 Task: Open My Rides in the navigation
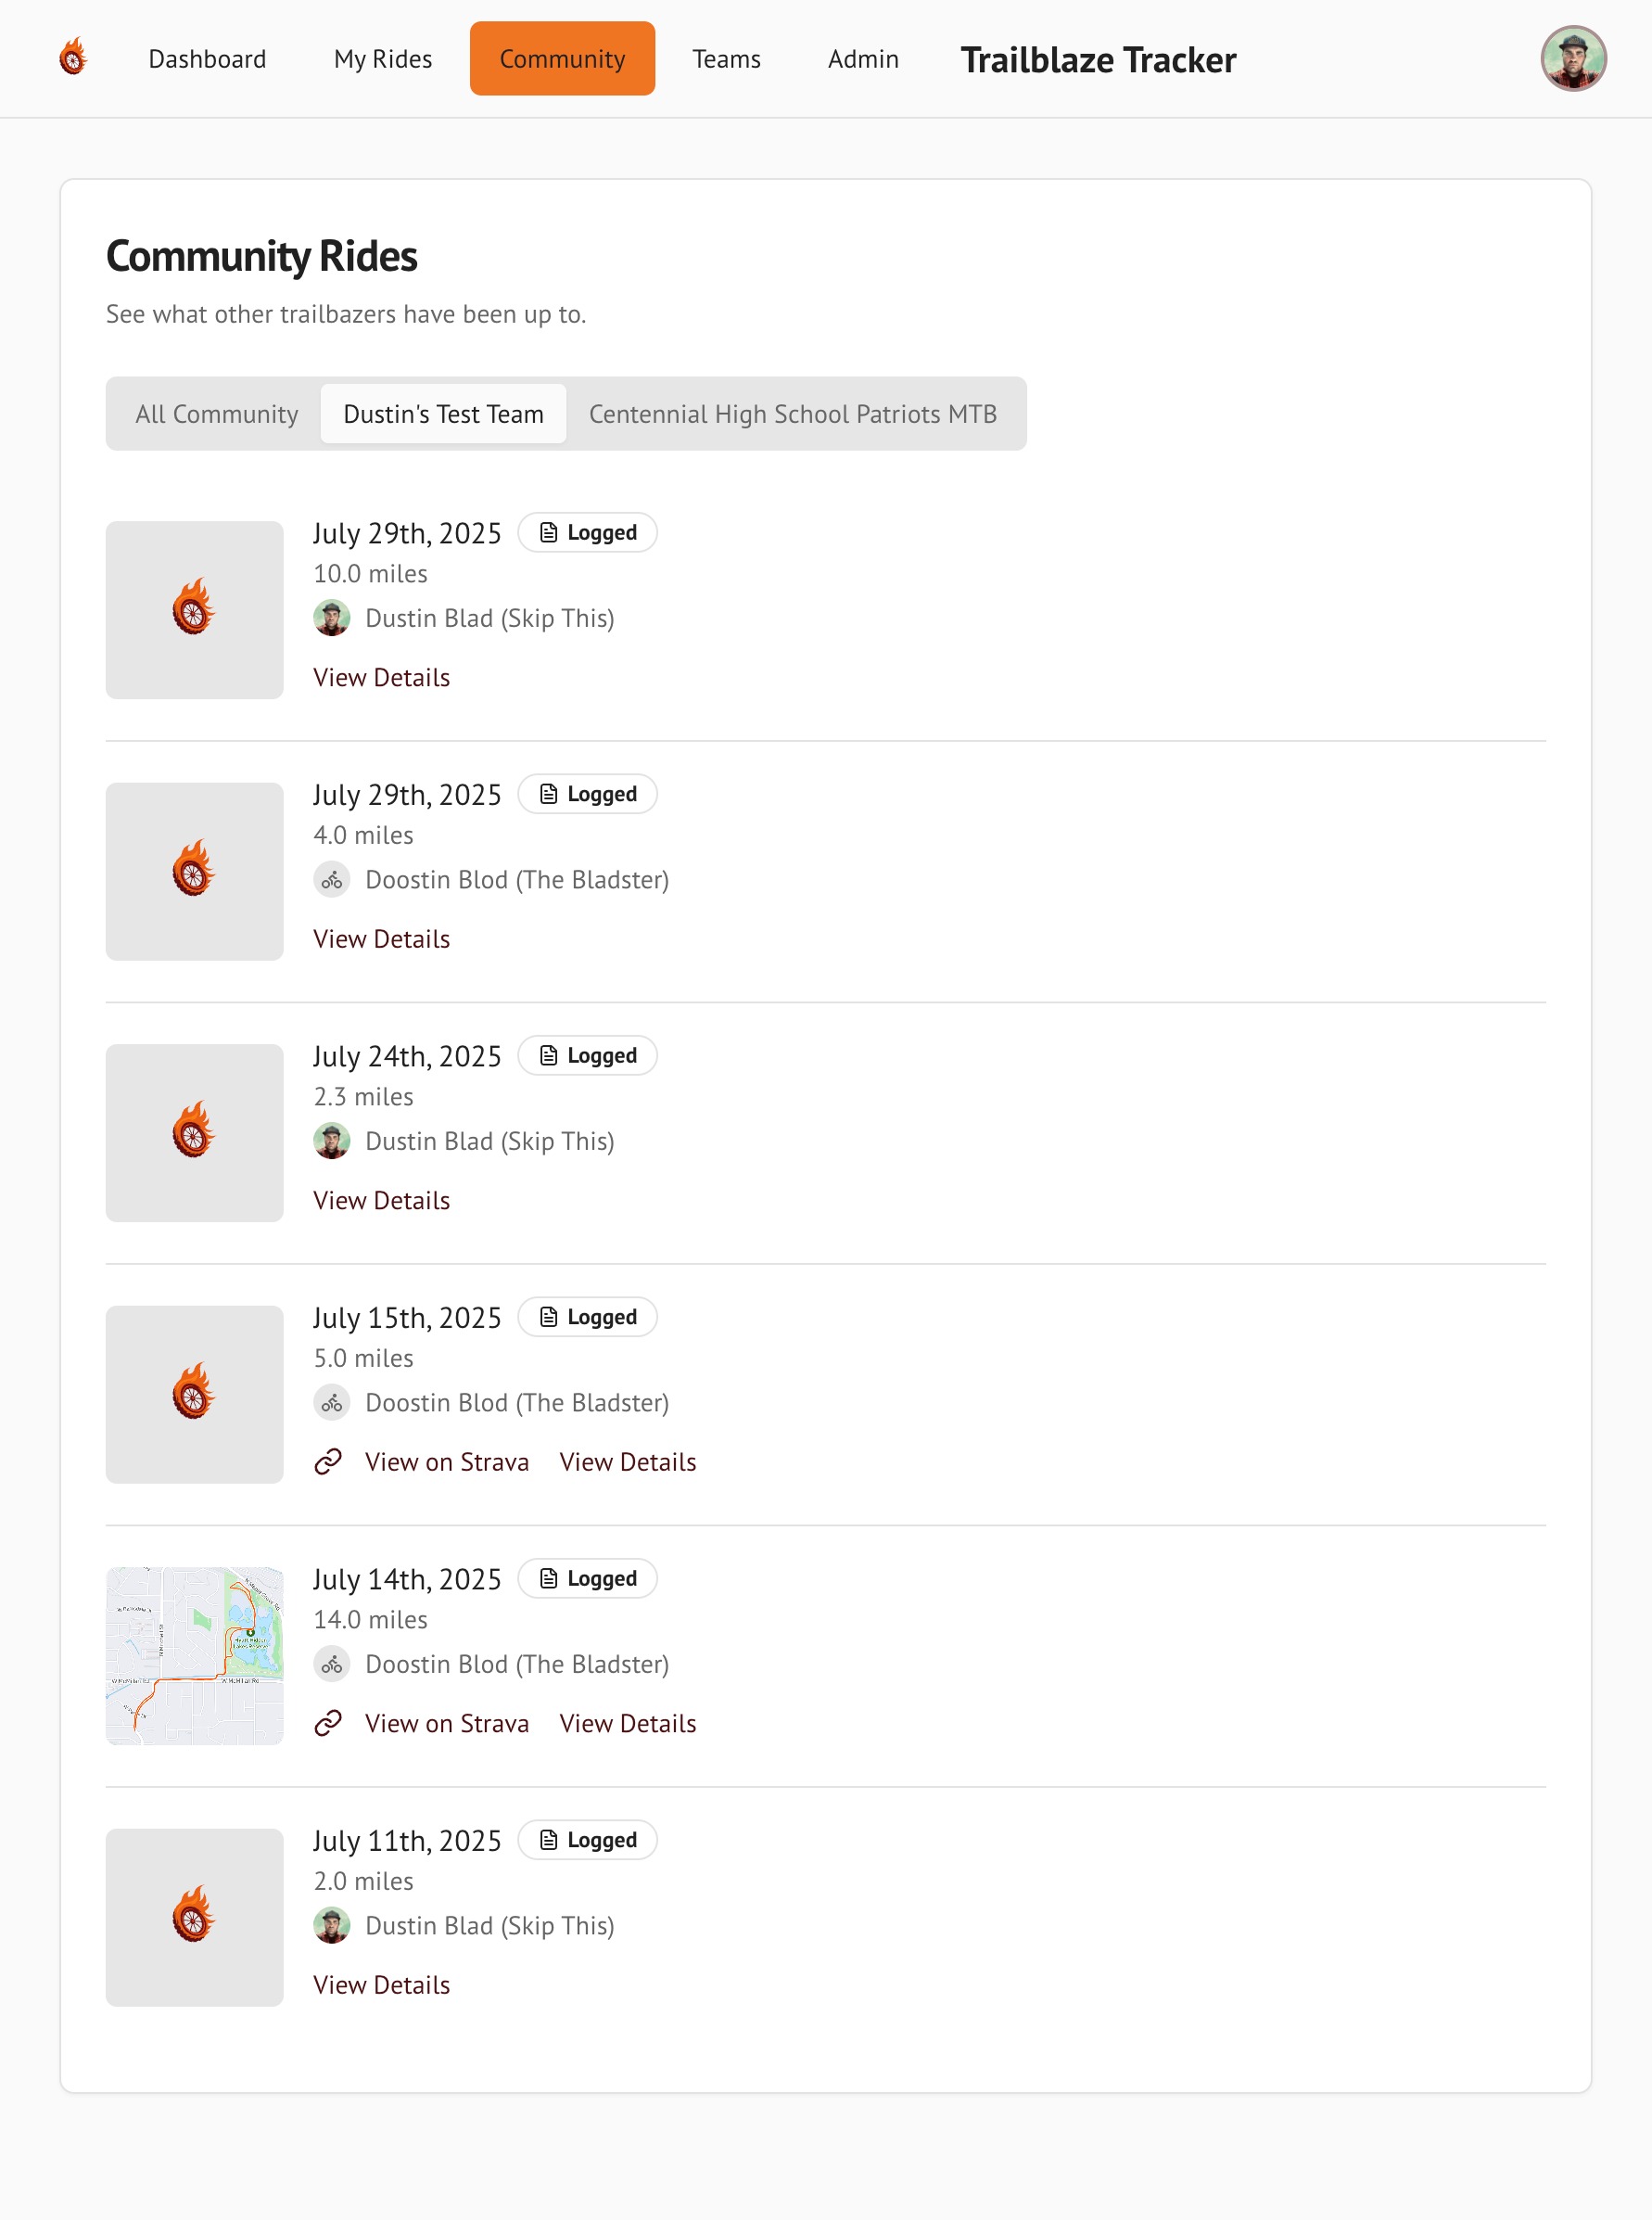[x=383, y=59]
